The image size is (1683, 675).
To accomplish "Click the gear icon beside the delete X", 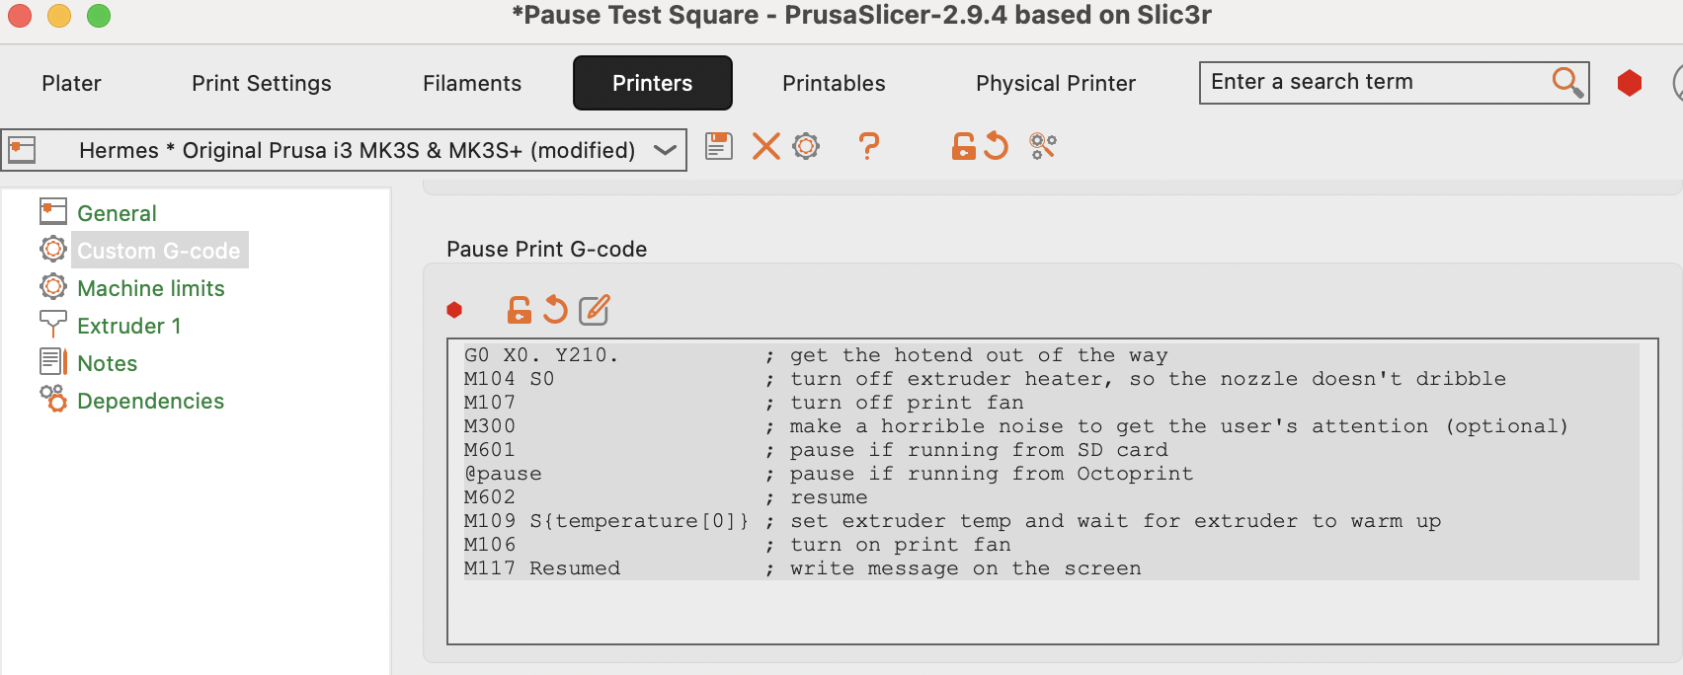I will click(x=806, y=147).
